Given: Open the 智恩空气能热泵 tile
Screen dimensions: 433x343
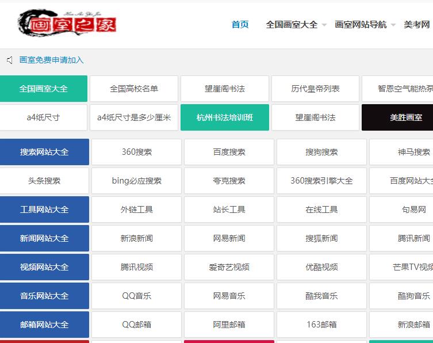Looking at the screenshot, I should click(x=397, y=89).
